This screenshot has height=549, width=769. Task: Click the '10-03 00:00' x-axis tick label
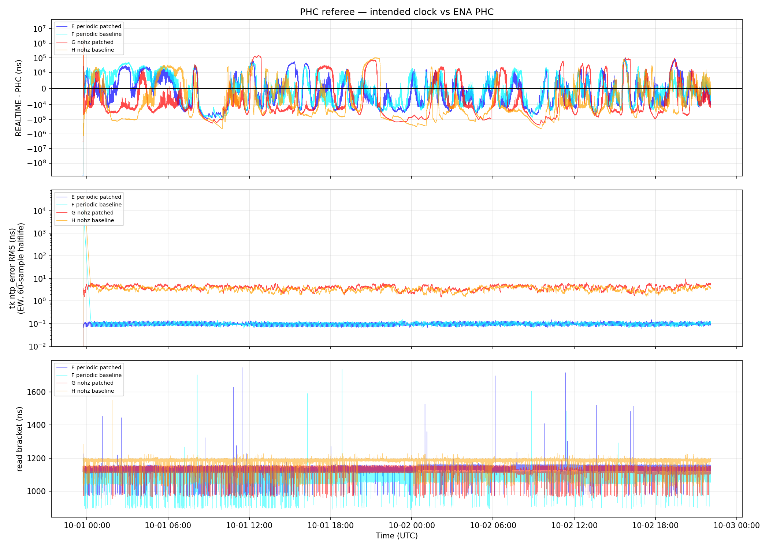[x=737, y=526]
